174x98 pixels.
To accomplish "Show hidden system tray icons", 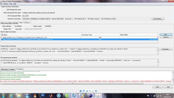I will point(152,95).
